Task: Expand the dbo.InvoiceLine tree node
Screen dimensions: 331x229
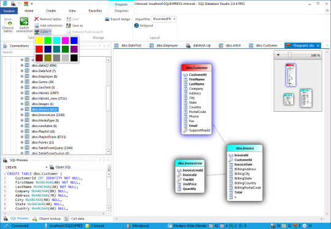Action: coord(21,115)
